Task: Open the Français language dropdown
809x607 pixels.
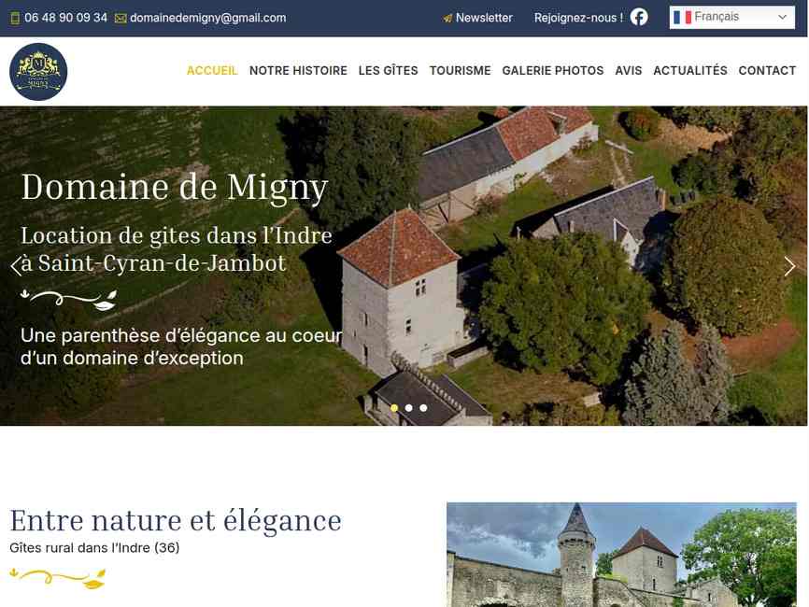Action: [731, 17]
